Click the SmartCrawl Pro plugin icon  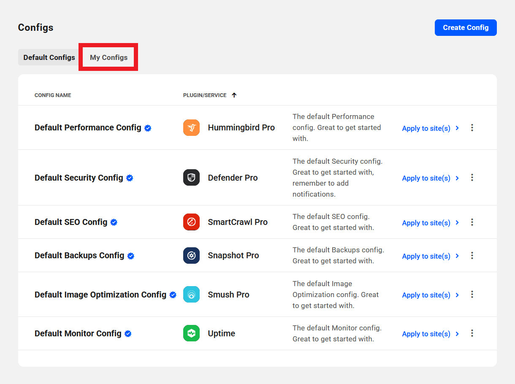pos(191,222)
